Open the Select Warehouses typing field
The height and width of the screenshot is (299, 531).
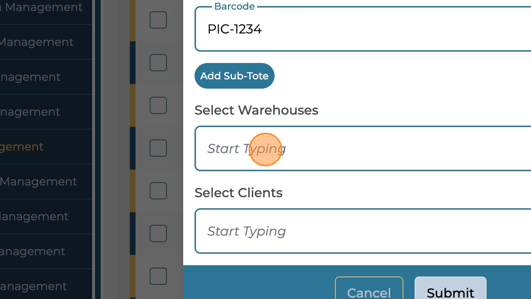[363, 149]
